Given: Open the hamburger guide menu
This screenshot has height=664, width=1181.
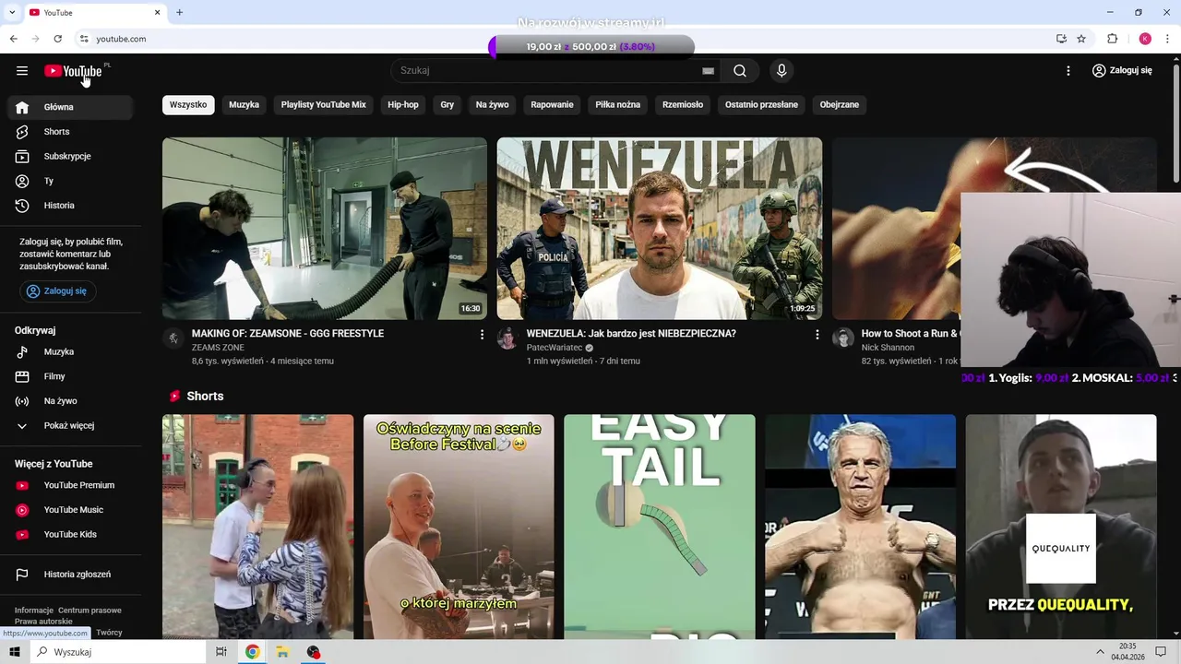Looking at the screenshot, I should tap(22, 71).
